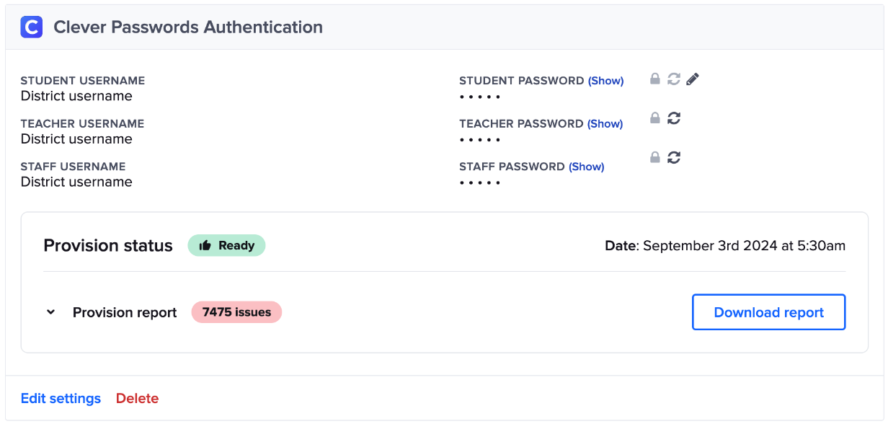This screenshot has width=888, height=424.
Task: Click the 7475 issues badge
Action: click(236, 312)
